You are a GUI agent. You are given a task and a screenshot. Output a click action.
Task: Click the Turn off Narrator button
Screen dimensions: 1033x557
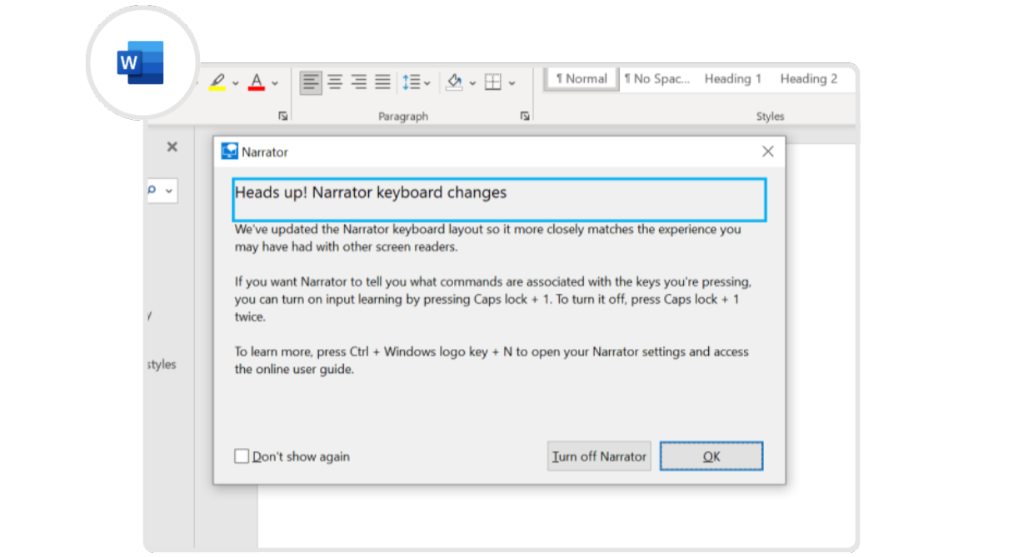click(x=599, y=456)
